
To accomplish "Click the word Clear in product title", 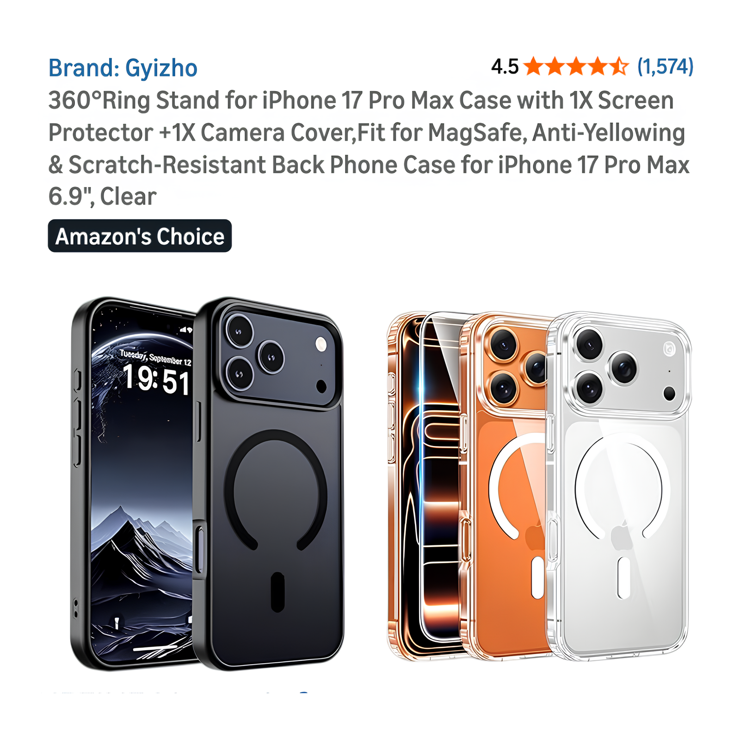I will tap(128, 196).
